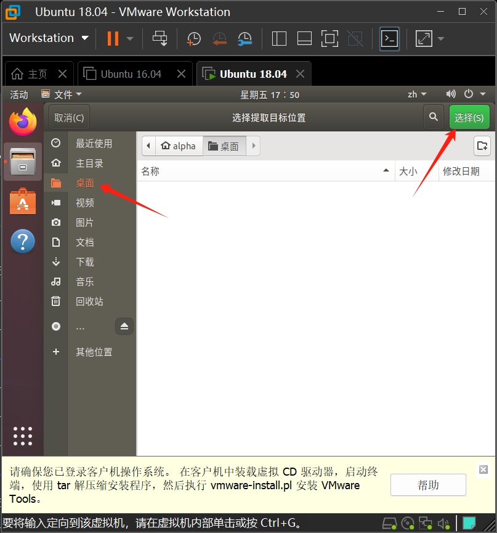
Task: Click the hard disk status icon
Action: (x=390, y=523)
